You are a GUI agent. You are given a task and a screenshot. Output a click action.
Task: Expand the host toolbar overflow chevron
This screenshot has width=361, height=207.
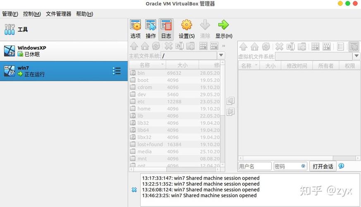tap(223, 46)
